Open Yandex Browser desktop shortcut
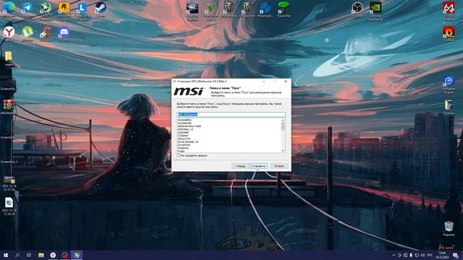The height and width of the screenshot is (260, 463). click(x=9, y=32)
